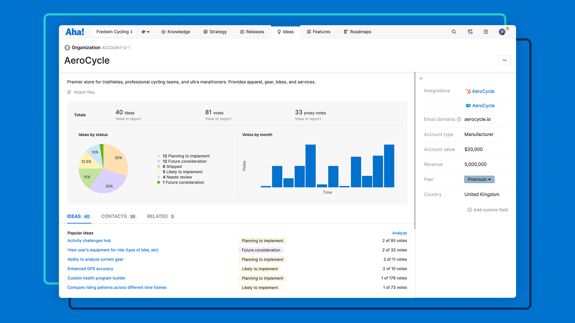Edit the Account value $20,000 field
Viewport: 575px width, 323px height.
[474, 150]
